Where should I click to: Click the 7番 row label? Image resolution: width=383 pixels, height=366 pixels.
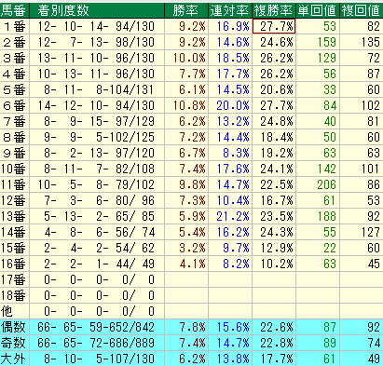tap(15, 121)
